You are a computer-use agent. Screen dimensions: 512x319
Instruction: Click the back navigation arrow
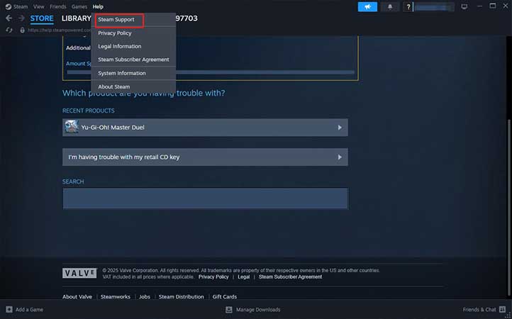(9, 18)
